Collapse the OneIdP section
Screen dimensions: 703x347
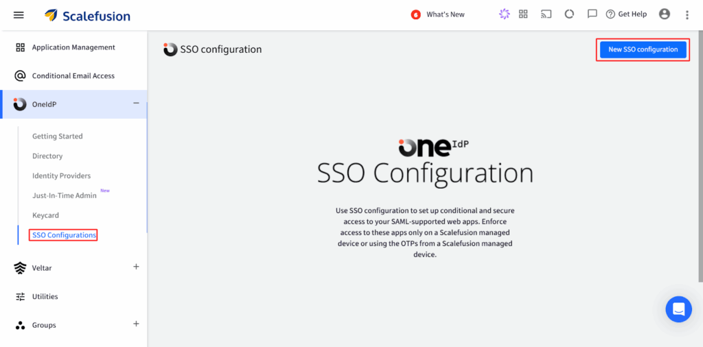point(136,104)
